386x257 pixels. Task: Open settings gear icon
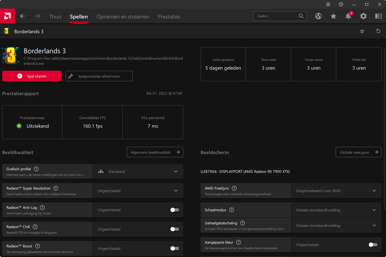pyautogui.click(x=363, y=16)
